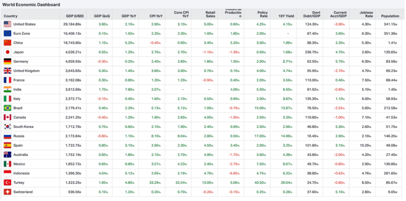Sort by the CPI YoY column header
The image size is (406, 201).
pyautogui.click(x=155, y=16)
